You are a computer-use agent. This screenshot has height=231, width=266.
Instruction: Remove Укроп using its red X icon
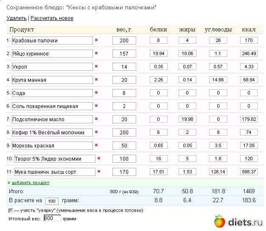(x=96, y=67)
